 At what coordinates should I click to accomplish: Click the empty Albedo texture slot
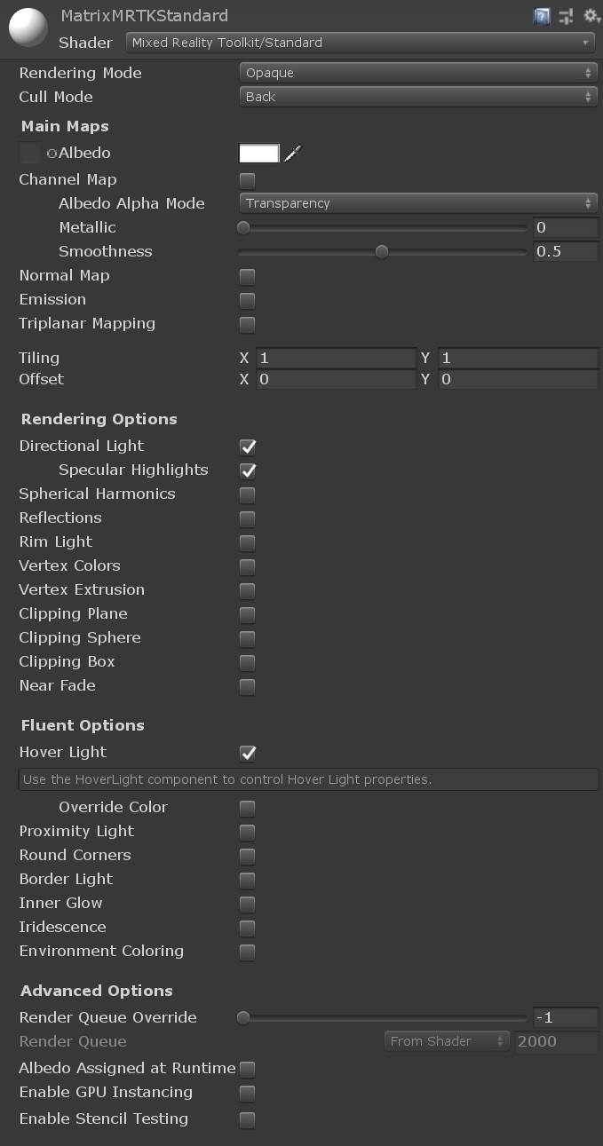(29, 153)
